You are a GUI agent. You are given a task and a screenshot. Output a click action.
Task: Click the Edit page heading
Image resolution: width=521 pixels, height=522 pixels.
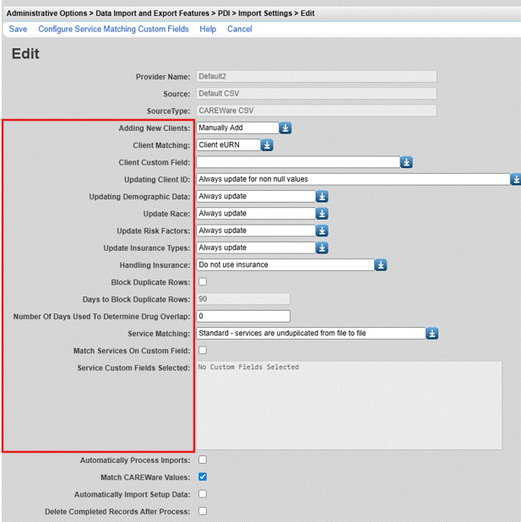tap(25, 53)
